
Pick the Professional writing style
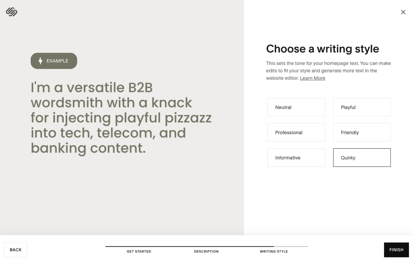point(296,133)
